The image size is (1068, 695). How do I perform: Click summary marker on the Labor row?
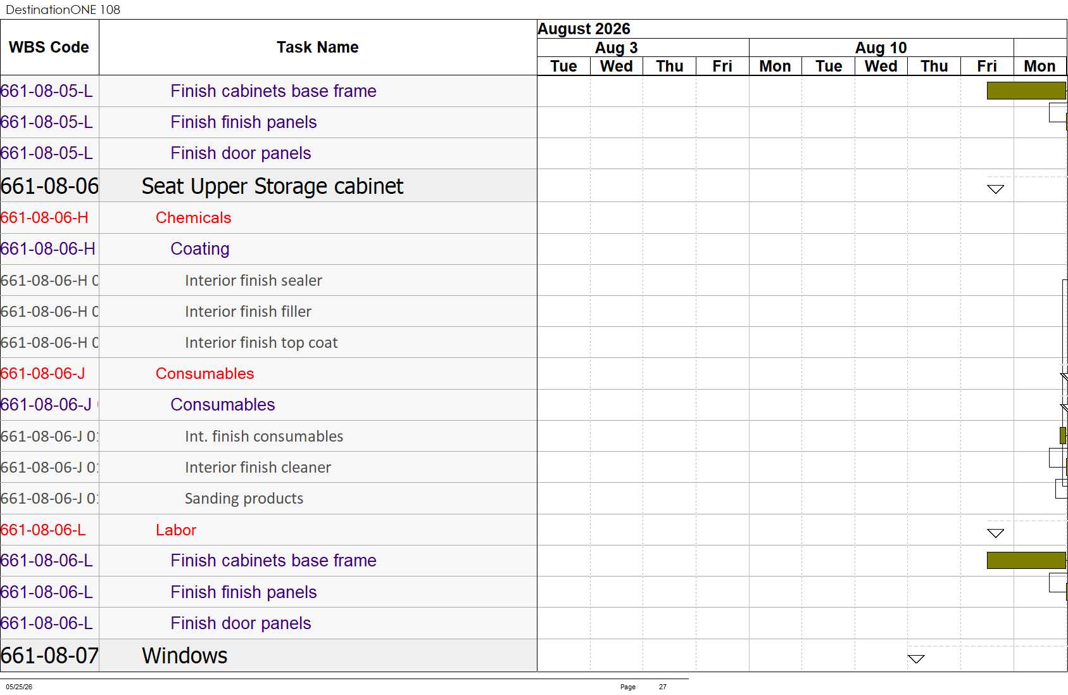click(996, 533)
